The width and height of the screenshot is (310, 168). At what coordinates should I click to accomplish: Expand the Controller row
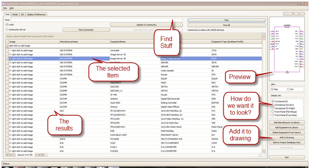[10, 51]
